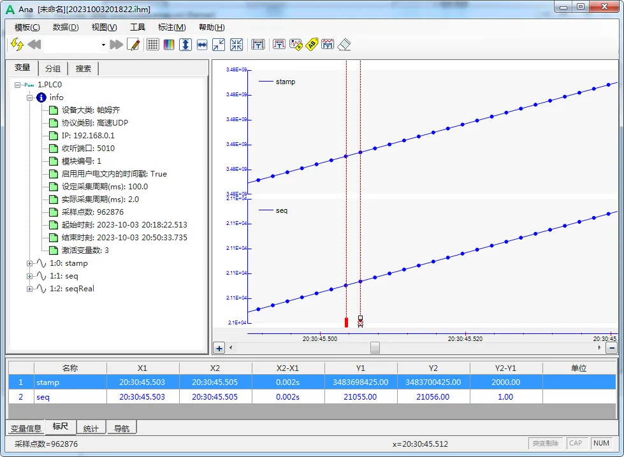Click the horizontal fit arrows icon
Viewport: 624px width, 457px height.
click(202, 44)
